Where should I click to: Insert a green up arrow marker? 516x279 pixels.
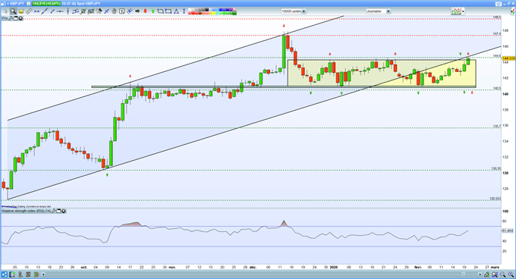click(x=153, y=11)
